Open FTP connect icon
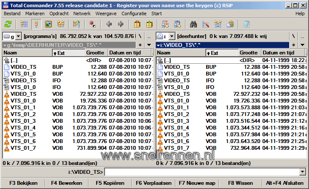 165,24
